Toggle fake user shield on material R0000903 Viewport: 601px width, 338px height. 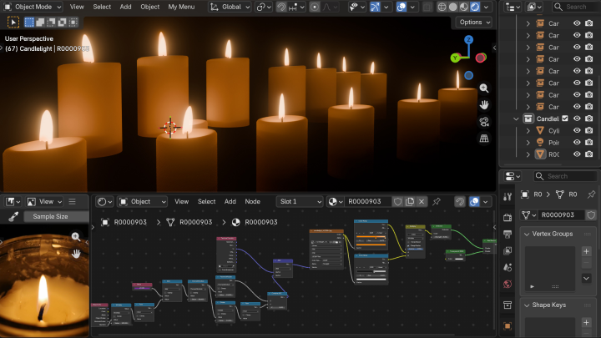398,201
